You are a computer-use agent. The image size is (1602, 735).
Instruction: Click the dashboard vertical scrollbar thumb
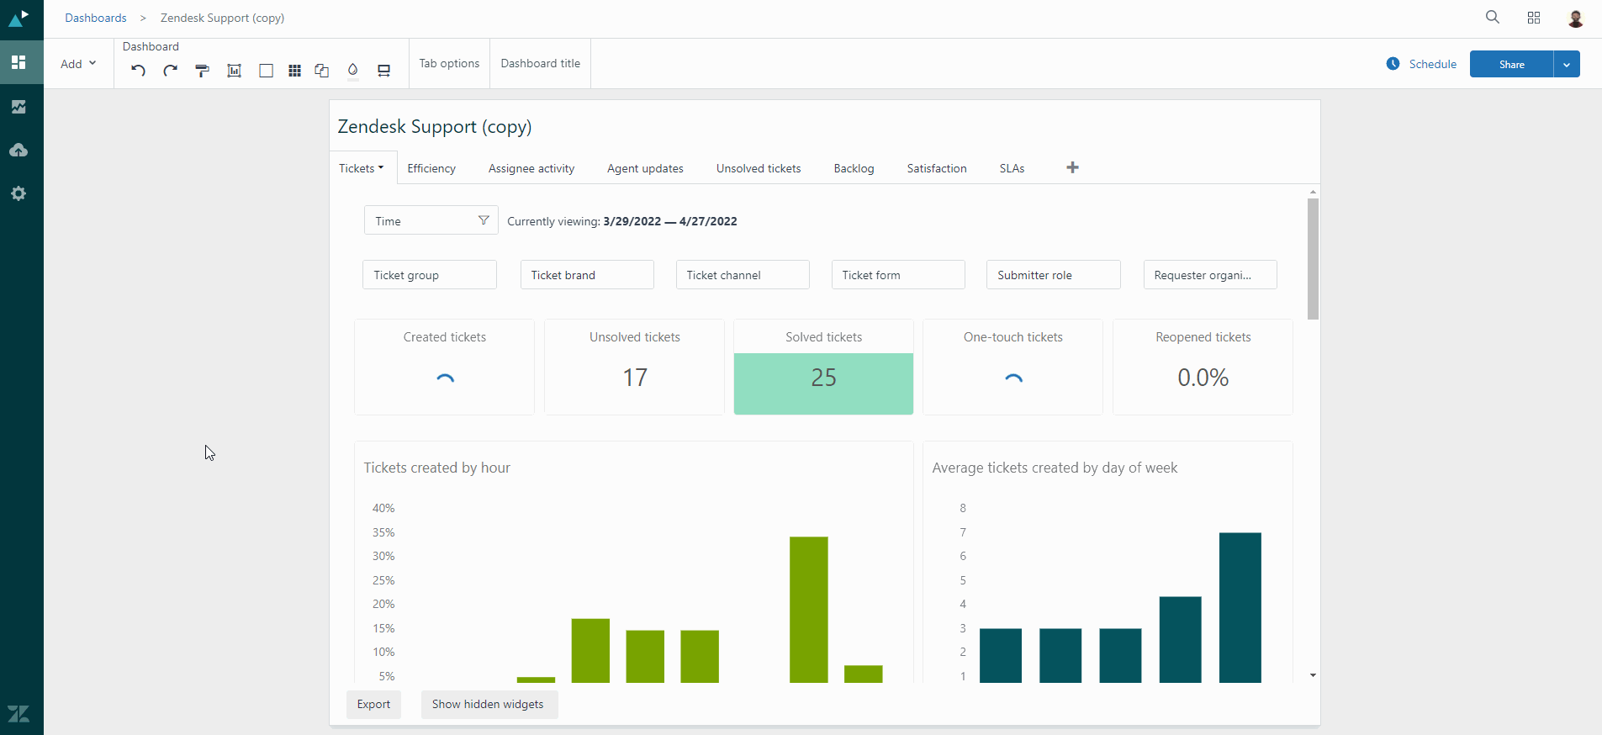[1313, 259]
